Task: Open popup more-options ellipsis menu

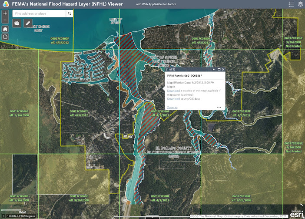Action: [219, 108]
